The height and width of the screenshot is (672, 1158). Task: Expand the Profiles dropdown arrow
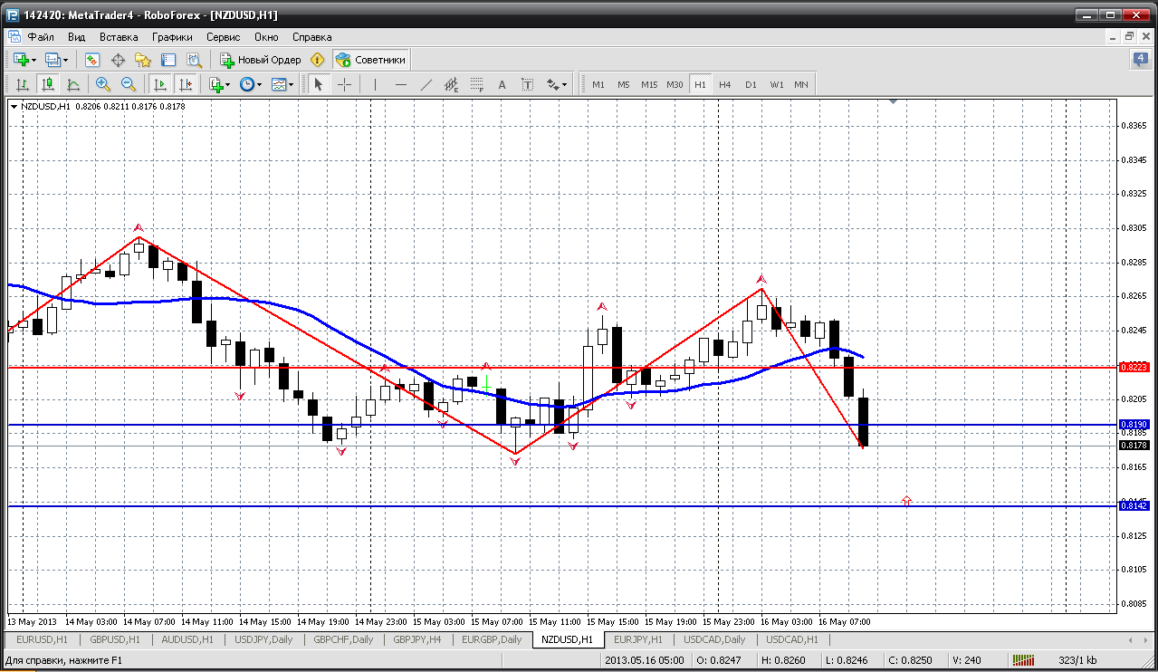coord(66,60)
